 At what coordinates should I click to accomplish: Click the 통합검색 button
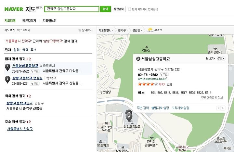point(119,9)
